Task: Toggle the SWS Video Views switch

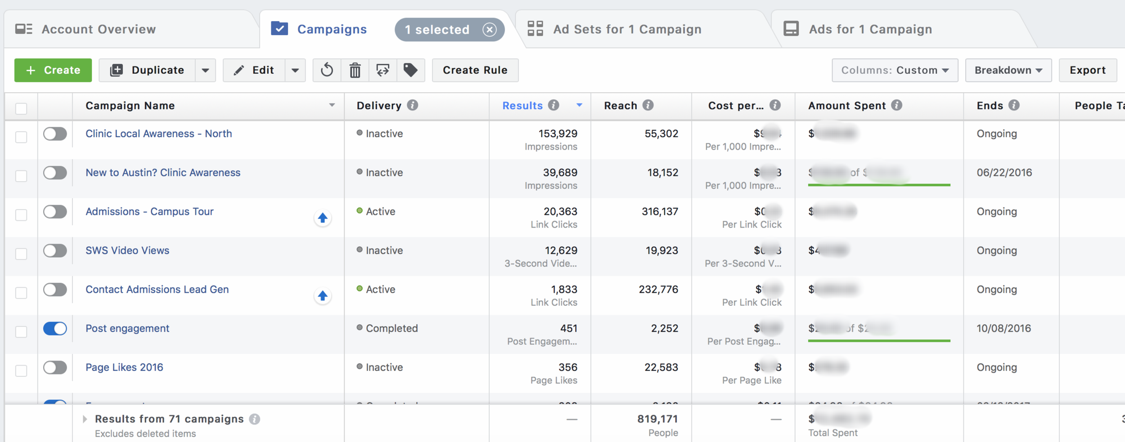Action: pyautogui.click(x=55, y=251)
